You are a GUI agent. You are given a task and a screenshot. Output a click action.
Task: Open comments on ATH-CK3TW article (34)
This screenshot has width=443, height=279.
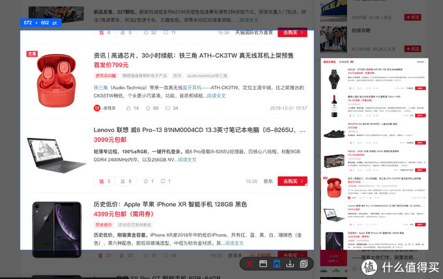[172, 108]
